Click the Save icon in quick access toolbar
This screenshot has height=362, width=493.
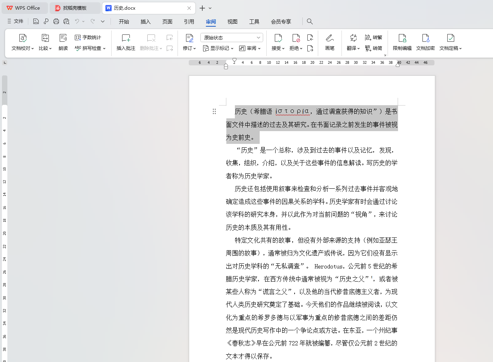[36, 21]
